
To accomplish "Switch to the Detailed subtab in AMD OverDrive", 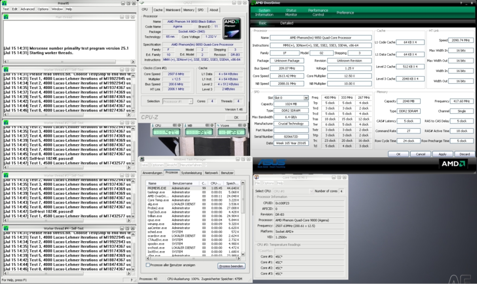I will (287, 23).
